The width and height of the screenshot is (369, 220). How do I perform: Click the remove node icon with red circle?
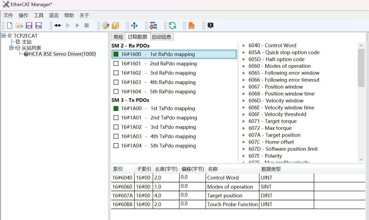[x=153, y=26]
